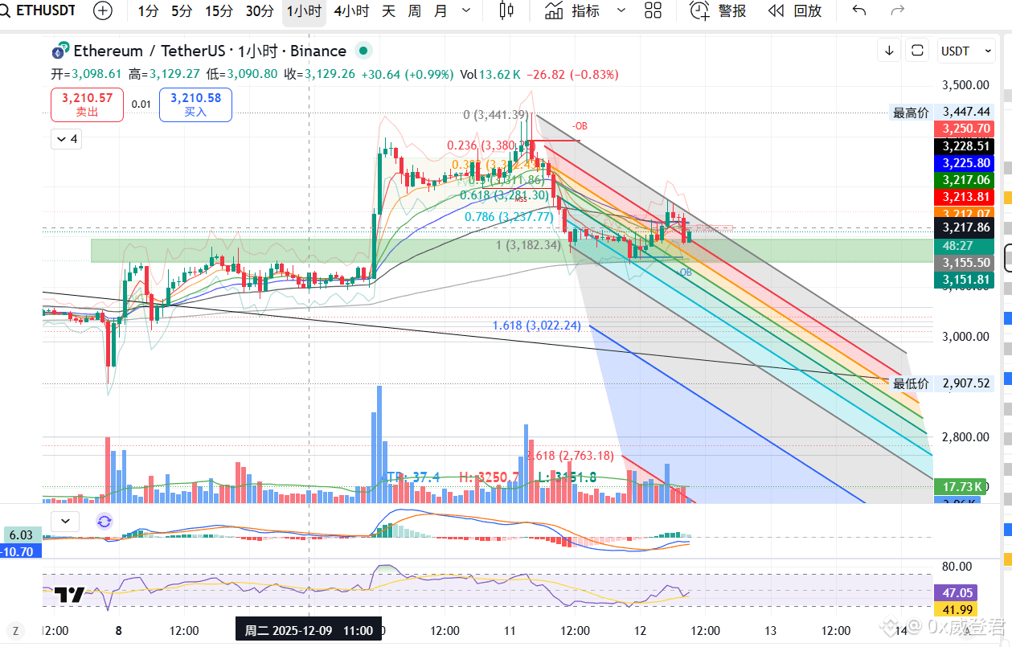
Task: Open the indicator templates grid icon
Action: click(653, 10)
